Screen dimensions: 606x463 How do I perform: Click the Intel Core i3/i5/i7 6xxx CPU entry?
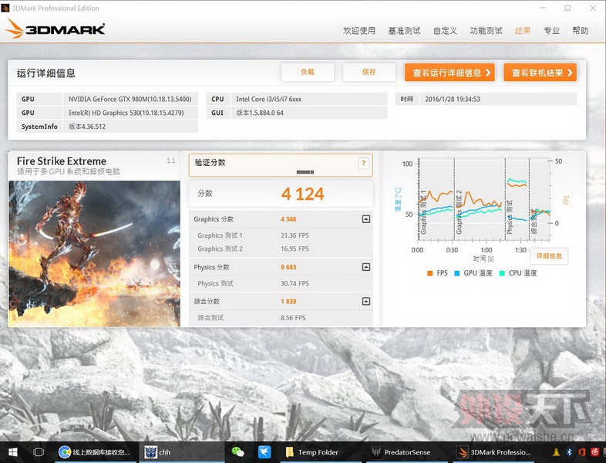[310, 99]
